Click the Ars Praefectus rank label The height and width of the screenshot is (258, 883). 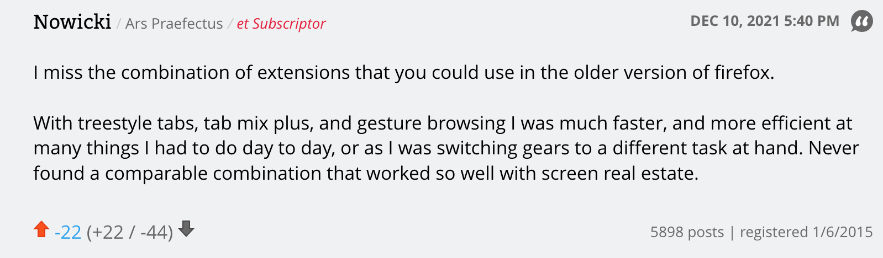tap(174, 24)
